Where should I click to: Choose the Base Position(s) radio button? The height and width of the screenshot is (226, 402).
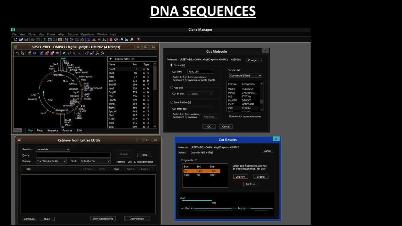pos(171,102)
